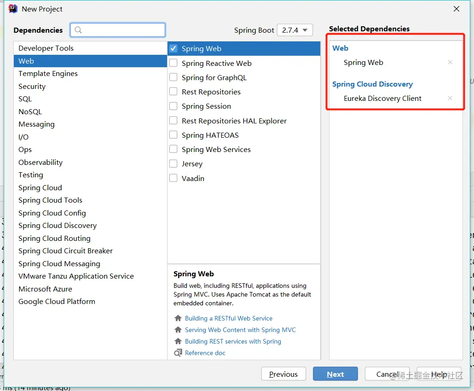Click the Help button
Viewport: 474px width, 391px height.
(439, 374)
